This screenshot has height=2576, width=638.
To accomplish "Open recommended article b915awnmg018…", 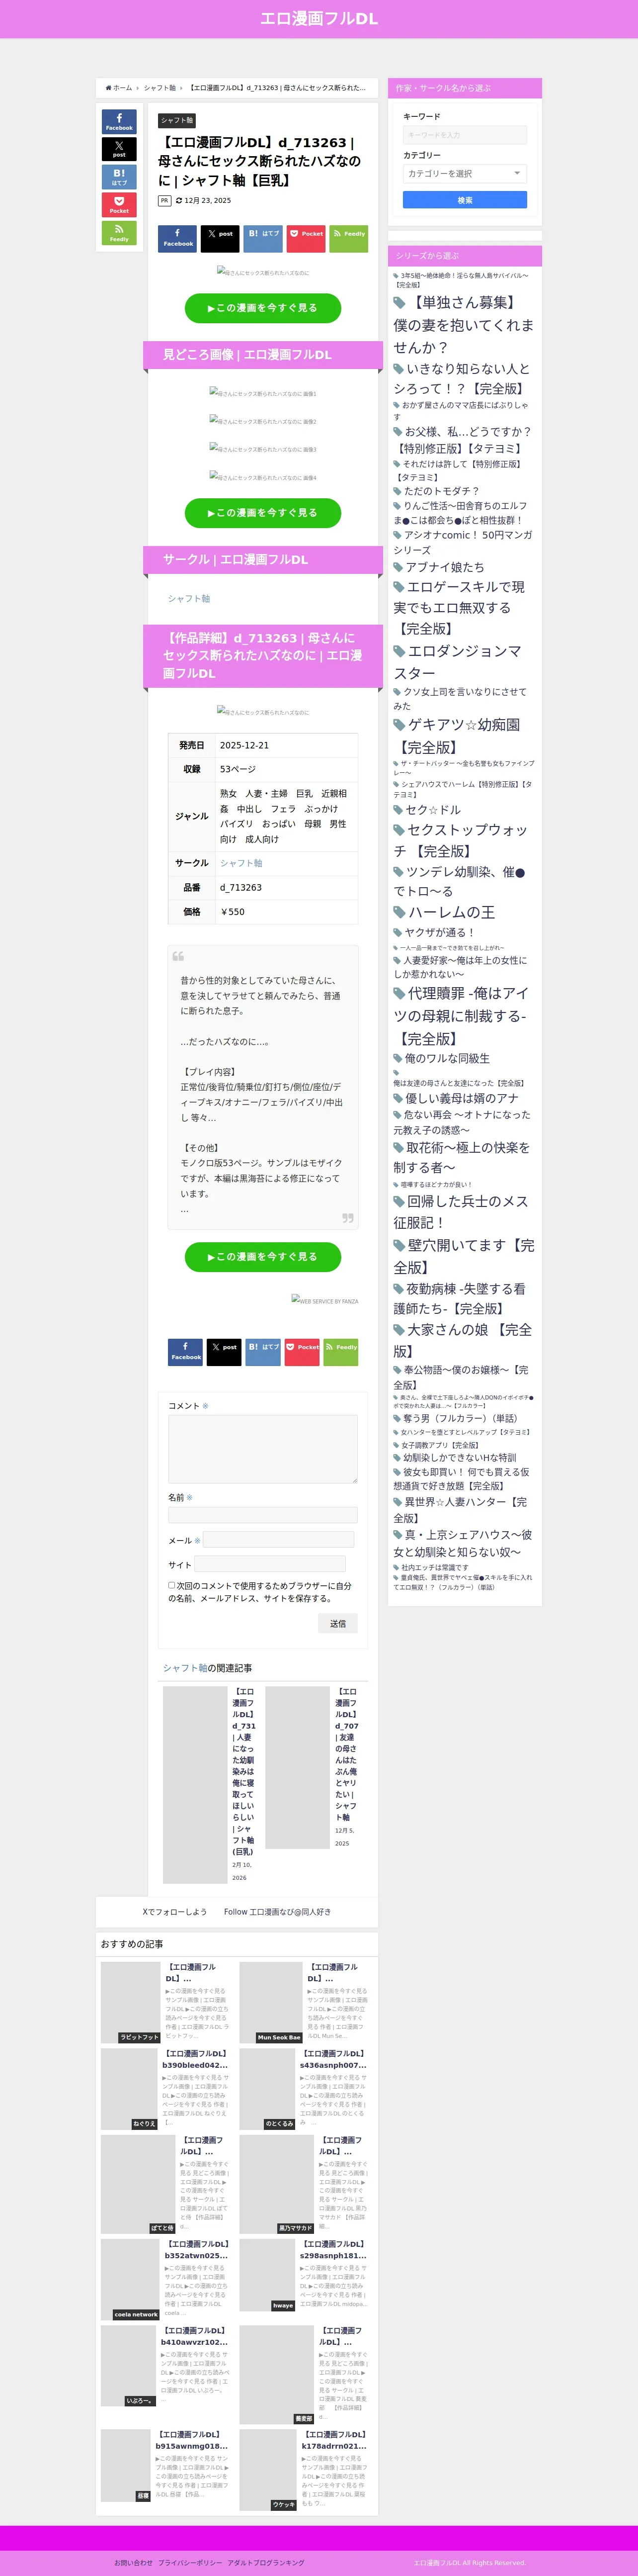I will click(x=191, y=2440).
